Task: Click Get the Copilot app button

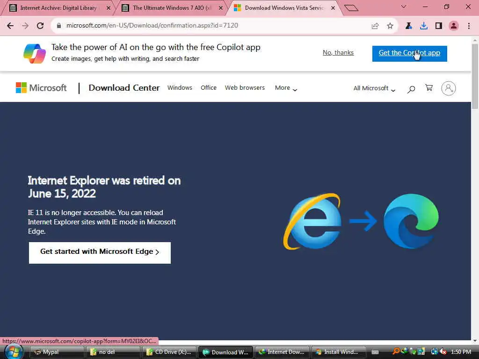Action: (x=410, y=53)
